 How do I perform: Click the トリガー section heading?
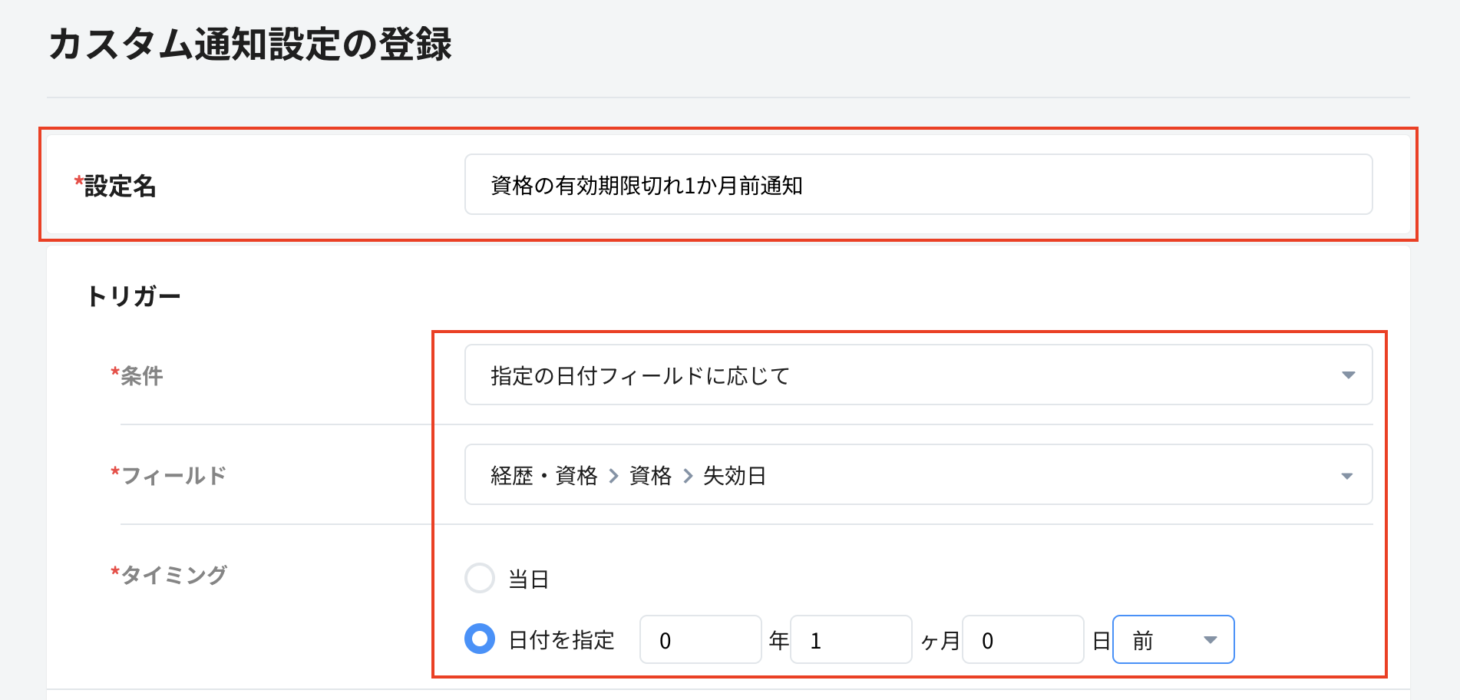click(x=134, y=296)
